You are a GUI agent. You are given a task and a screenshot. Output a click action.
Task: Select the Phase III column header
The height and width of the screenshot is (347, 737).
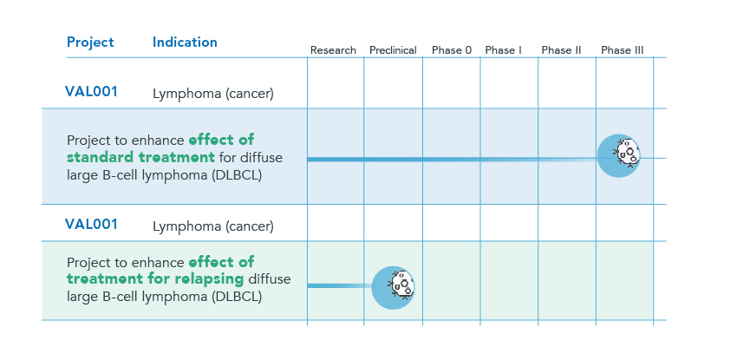623,50
